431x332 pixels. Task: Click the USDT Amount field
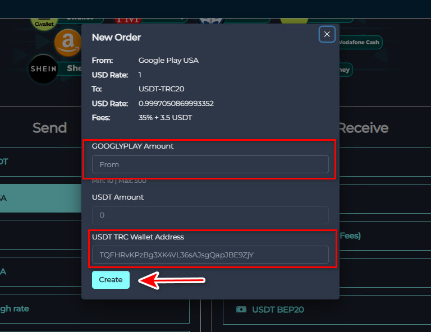pos(210,215)
